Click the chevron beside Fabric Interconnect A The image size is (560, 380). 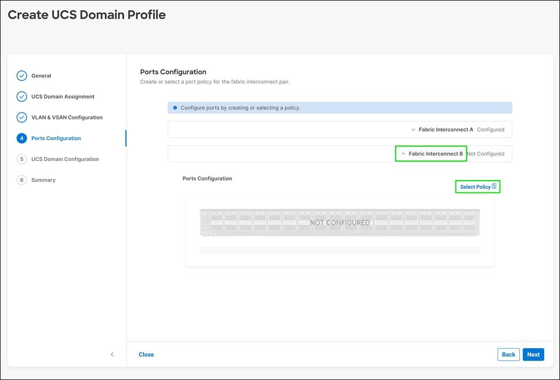coord(413,129)
